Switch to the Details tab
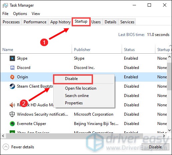The width and height of the screenshot is (172, 155). tap(110, 22)
